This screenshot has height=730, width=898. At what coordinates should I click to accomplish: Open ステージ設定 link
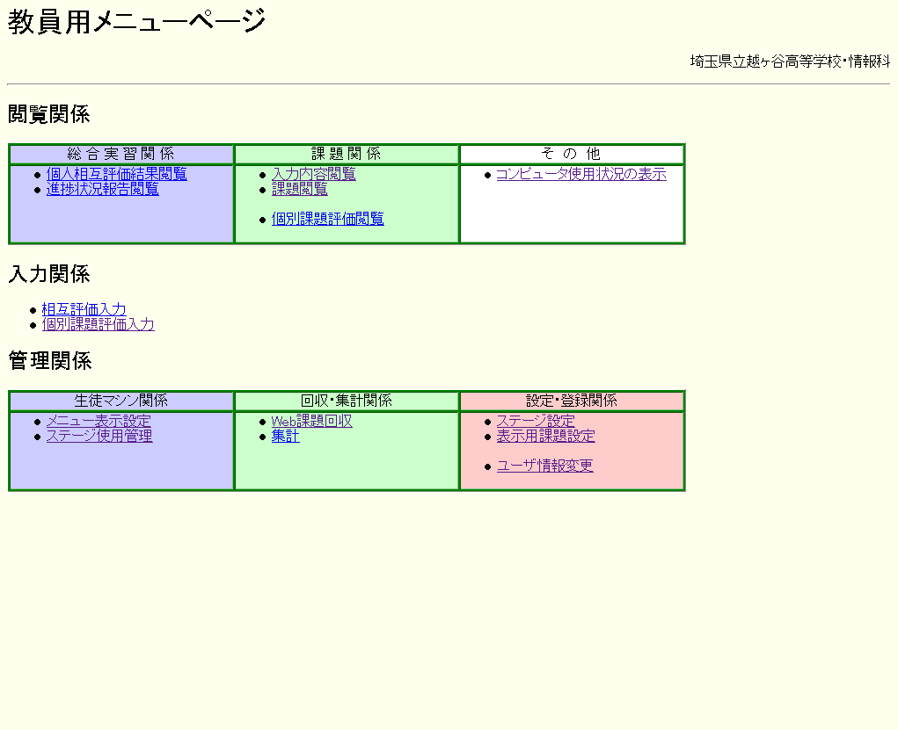535,421
